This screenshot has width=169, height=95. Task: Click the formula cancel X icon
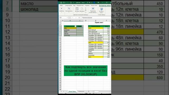73,18
